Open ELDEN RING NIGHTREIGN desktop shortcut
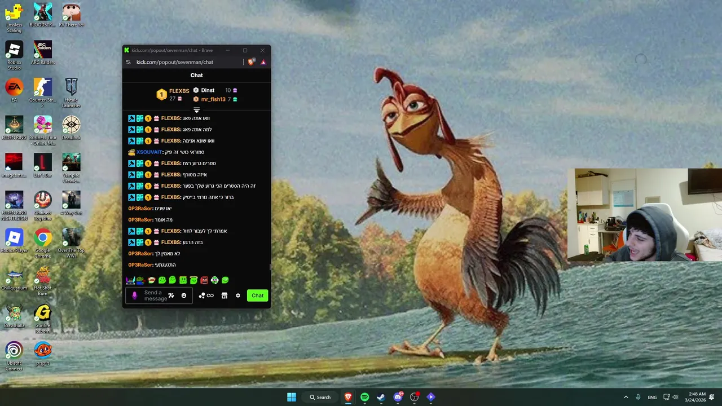Screen dimensions: 722x406 coord(14,206)
